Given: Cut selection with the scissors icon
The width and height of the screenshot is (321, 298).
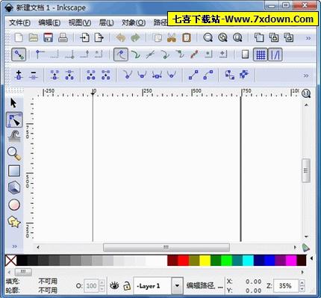Looking at the screenshot, I should pyautogui.click(x=172, y=38).
